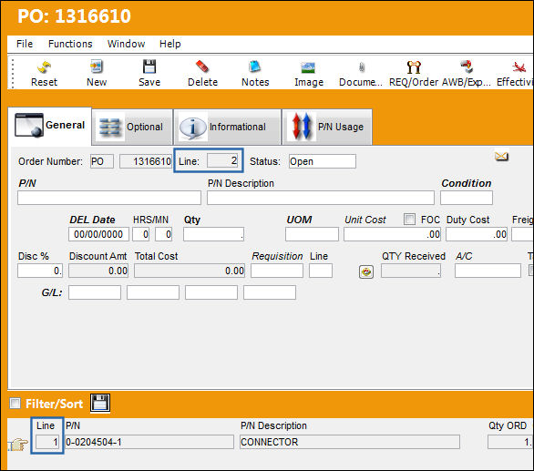
Task: Click the Disc % field
Action: tap(40, 271)
